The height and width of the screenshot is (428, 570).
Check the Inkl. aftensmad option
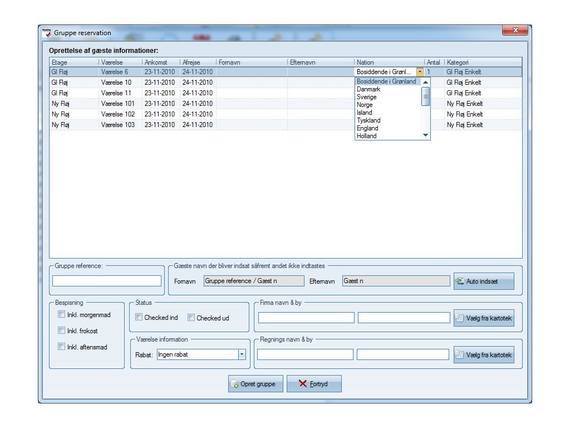point(61,347)
